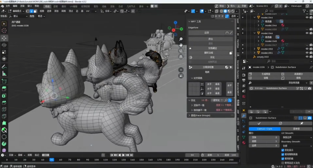The width and height of the screenshot is (313, 168).
Task: Collapse model.046 in the outliner
Action: point(254,33)
